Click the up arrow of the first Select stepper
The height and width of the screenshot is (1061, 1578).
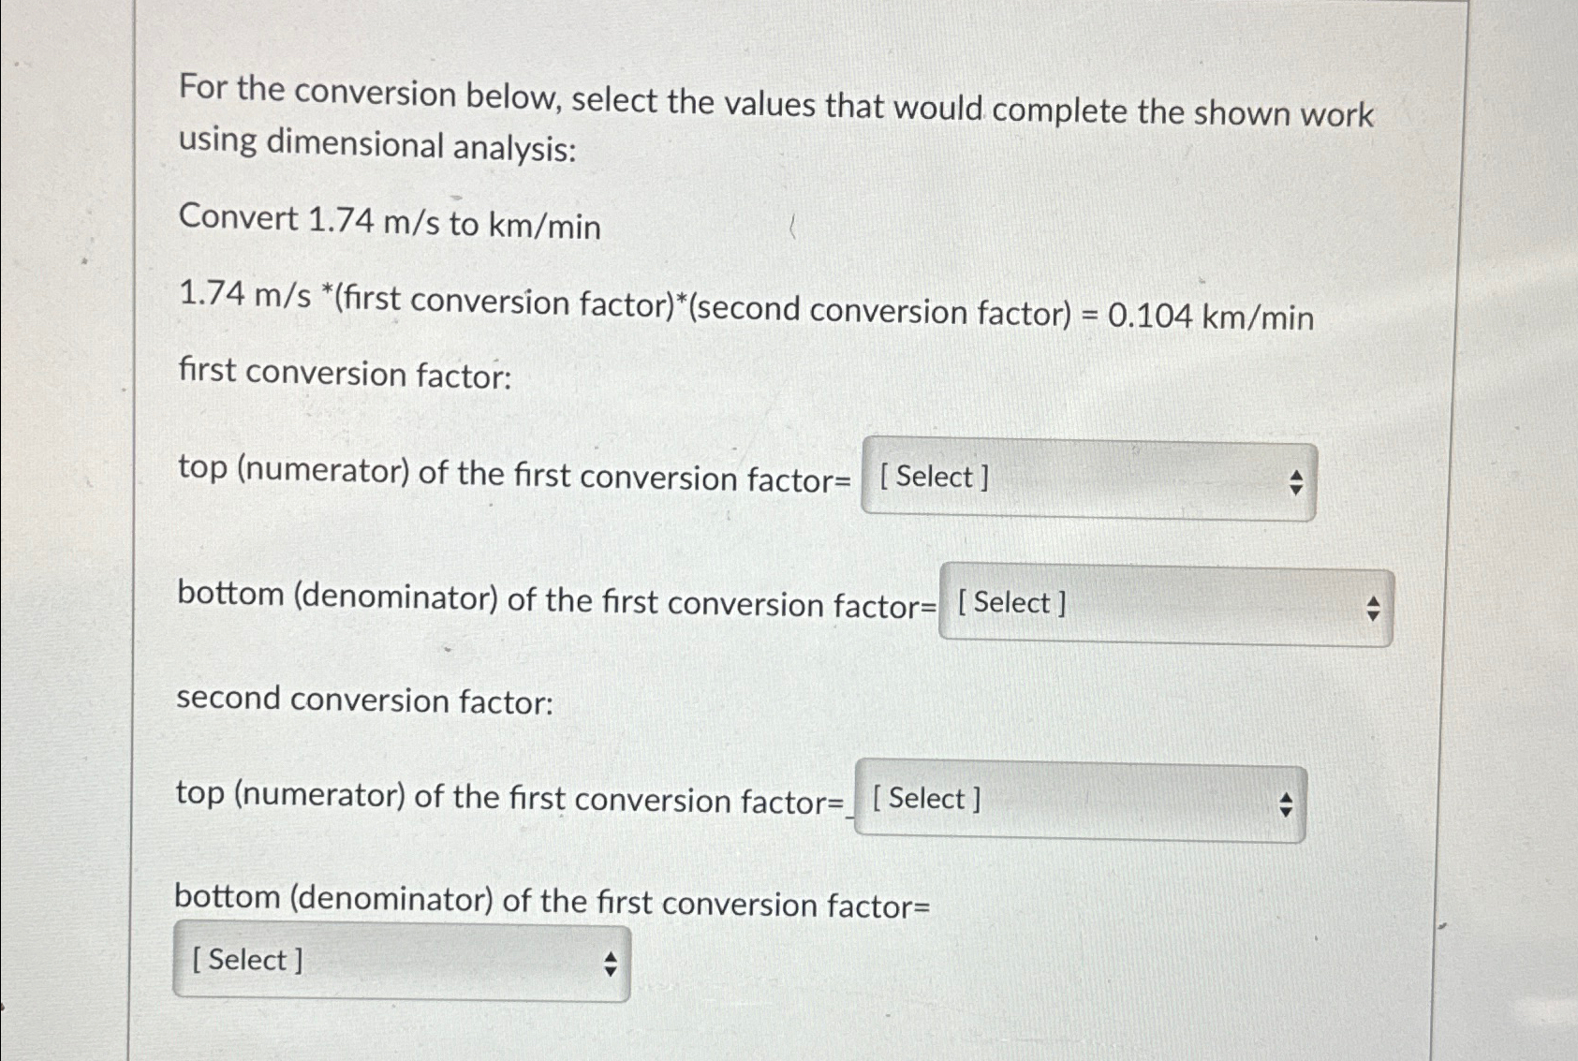1296,475
